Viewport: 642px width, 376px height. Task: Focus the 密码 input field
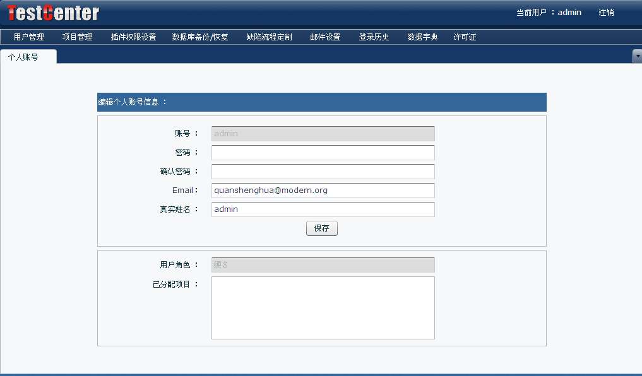tap(323, 153)
